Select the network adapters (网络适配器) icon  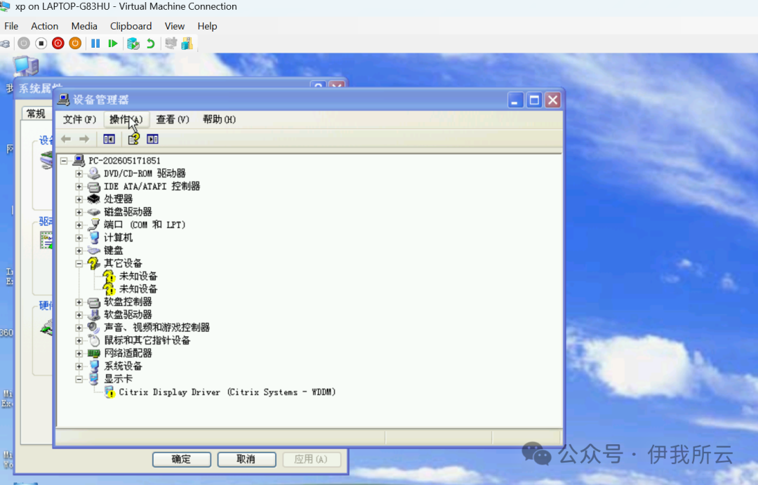pos(94,354)
